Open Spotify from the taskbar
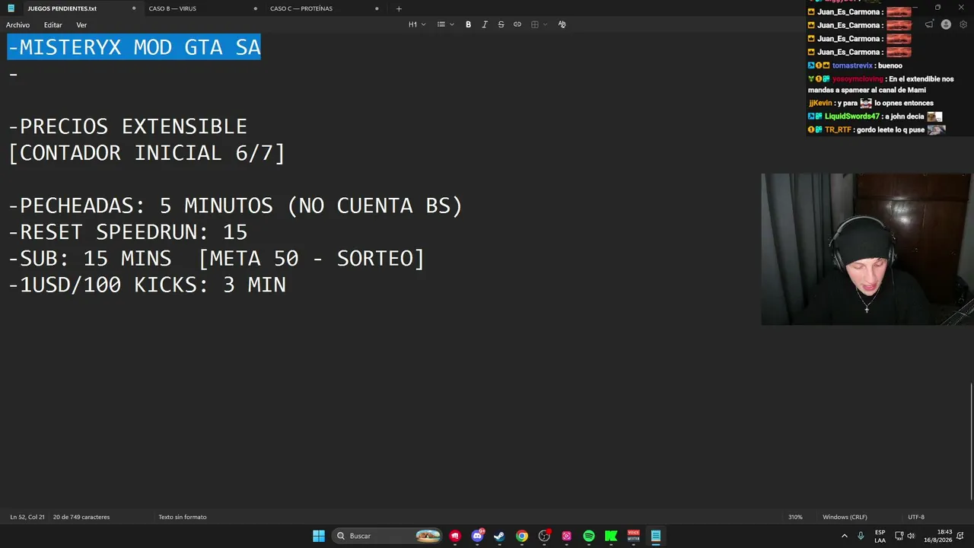974x548 pixels. 589,536
